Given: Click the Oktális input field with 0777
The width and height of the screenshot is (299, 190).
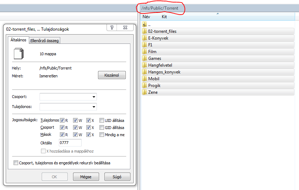Looking at the screenshot, I should click(x=70, y=143).
